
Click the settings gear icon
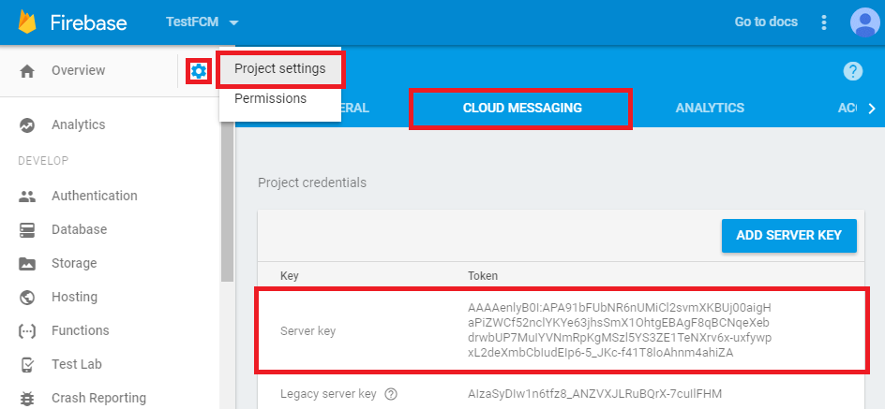coord(199,71)
